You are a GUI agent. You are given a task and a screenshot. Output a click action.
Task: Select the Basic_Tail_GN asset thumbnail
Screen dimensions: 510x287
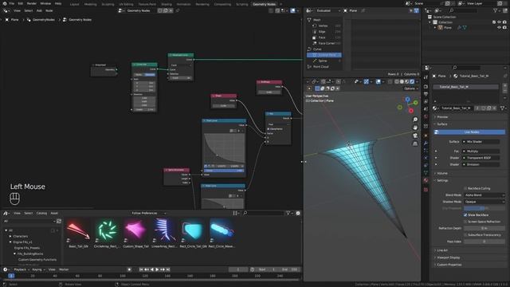78,230
